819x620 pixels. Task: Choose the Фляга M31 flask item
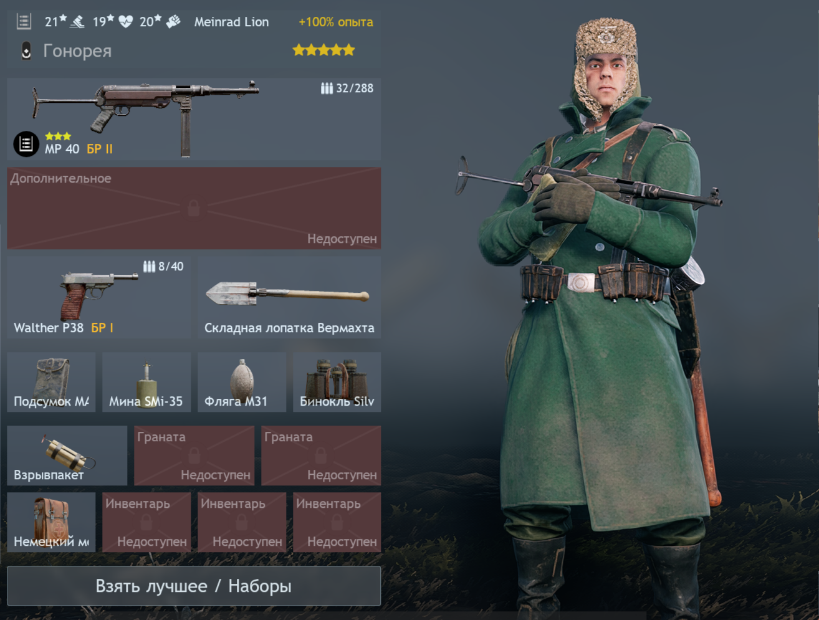242,382
